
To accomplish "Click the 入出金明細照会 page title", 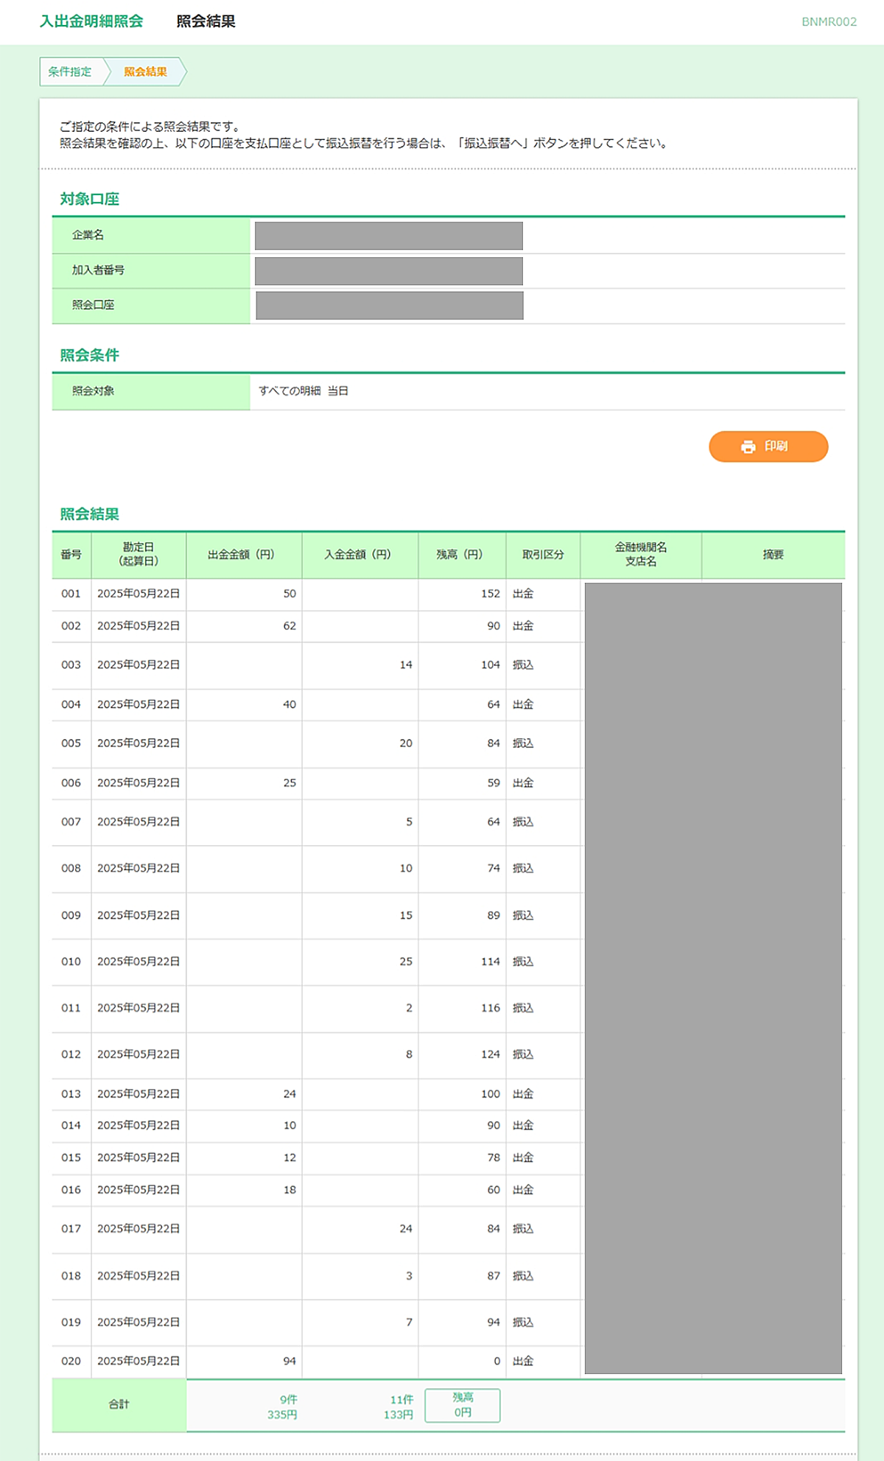I will coord(91,21).
